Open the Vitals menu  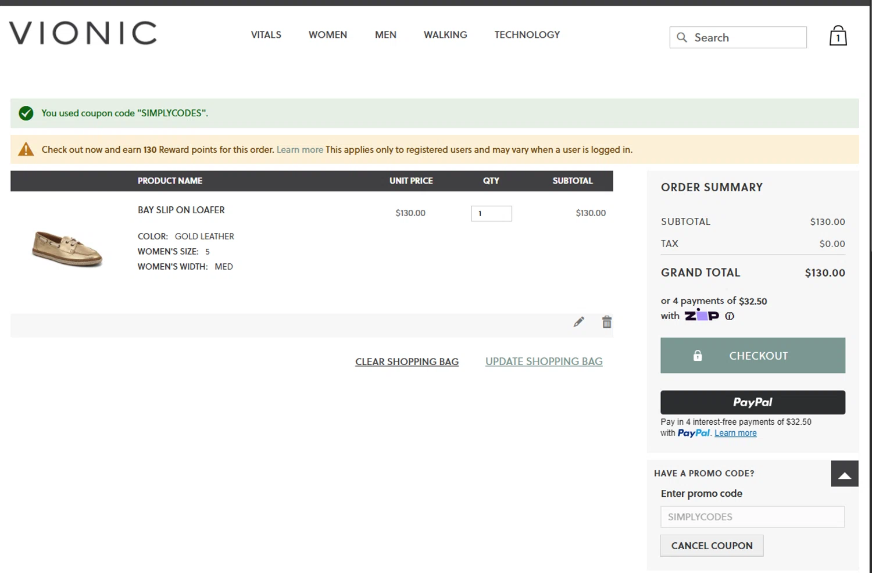point(266,35)
